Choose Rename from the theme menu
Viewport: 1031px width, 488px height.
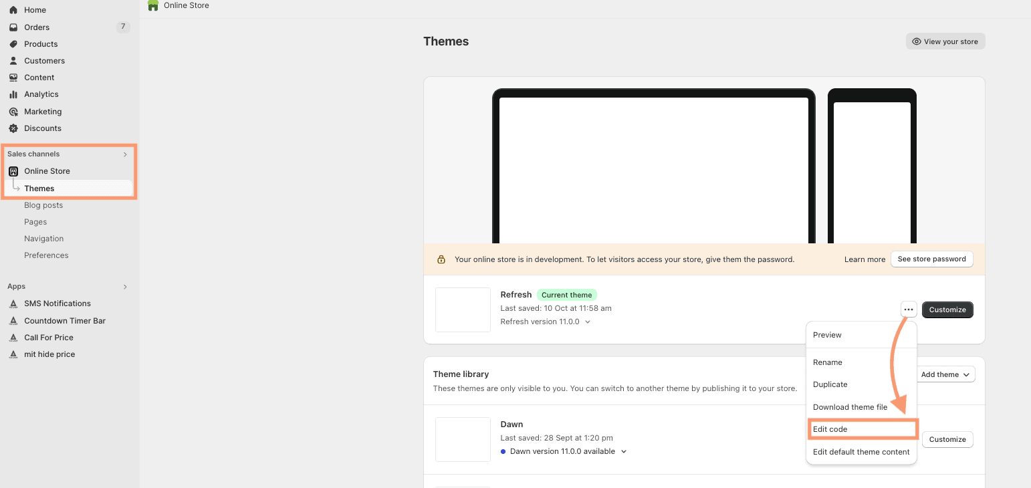tap(827, 362)
